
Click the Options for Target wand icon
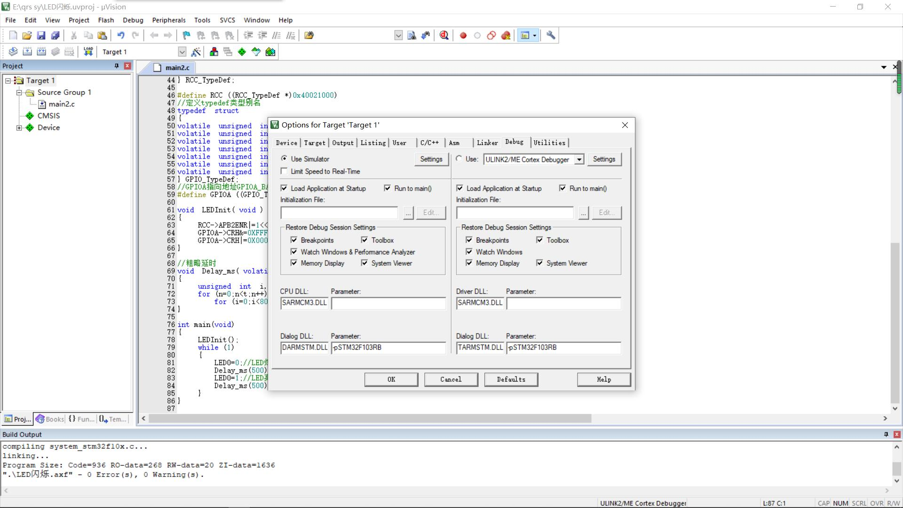click(x=196, y=52)
